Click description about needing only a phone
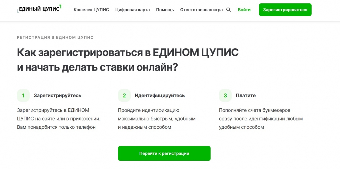 (59, 119)
